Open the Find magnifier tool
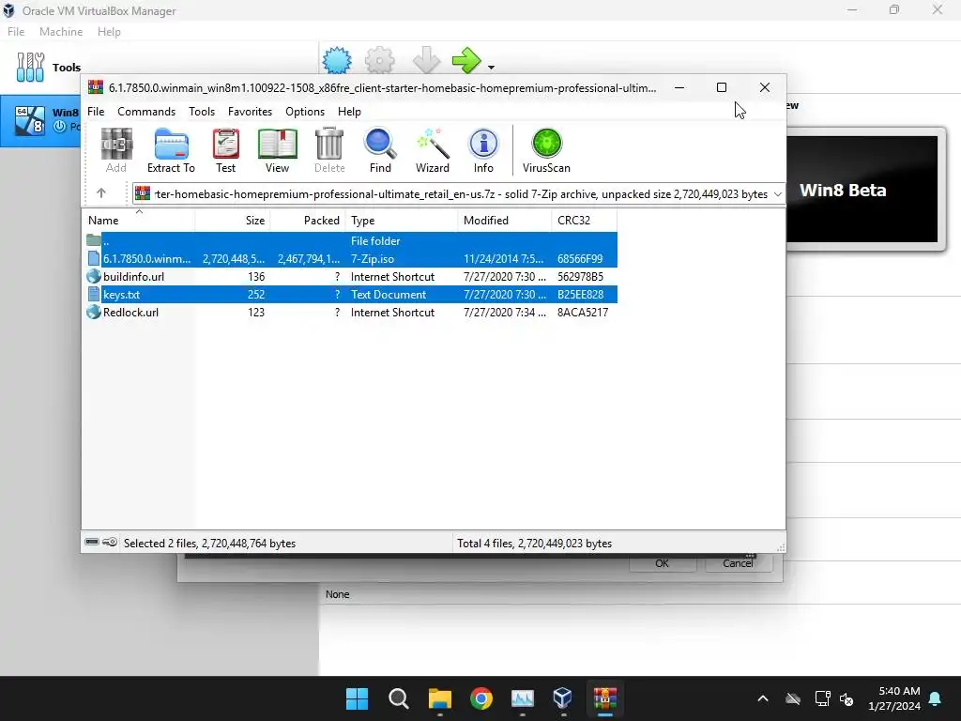This screenshot has height=721, width=961. click(x=380, y=144)
